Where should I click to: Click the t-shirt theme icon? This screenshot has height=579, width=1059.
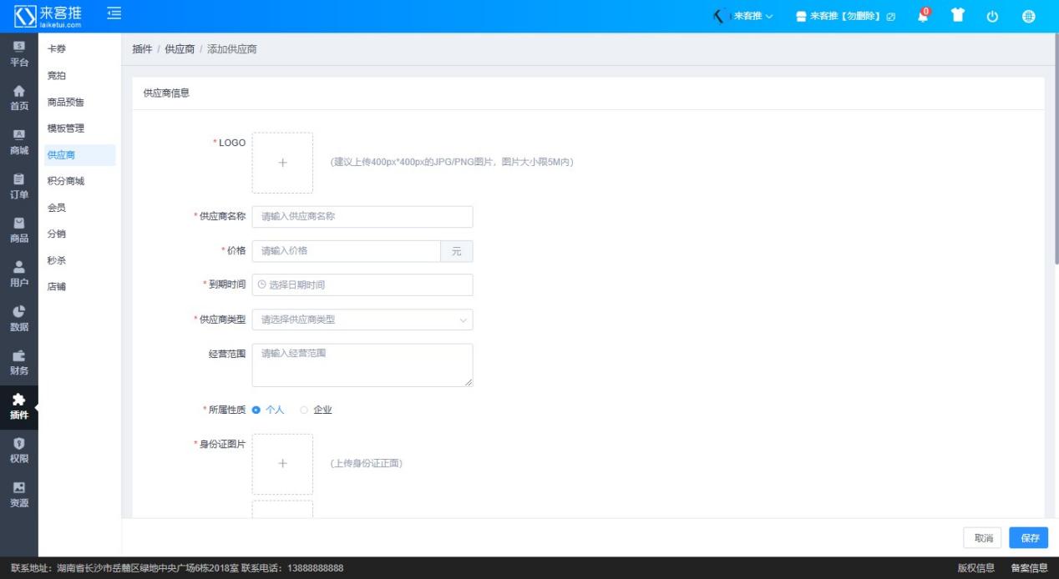point(958,17)
